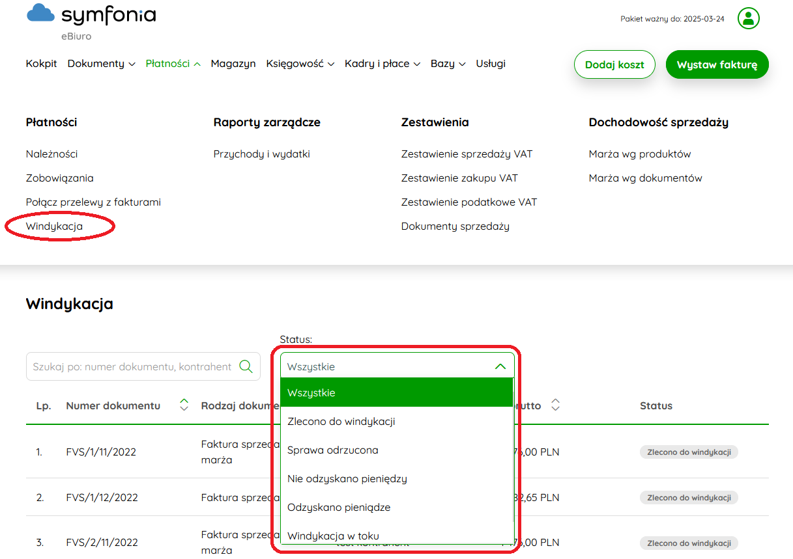The width and height of the screenshot is (793, 559).
Task: Open the Windykacja menu link
Action: pos(55,226)
